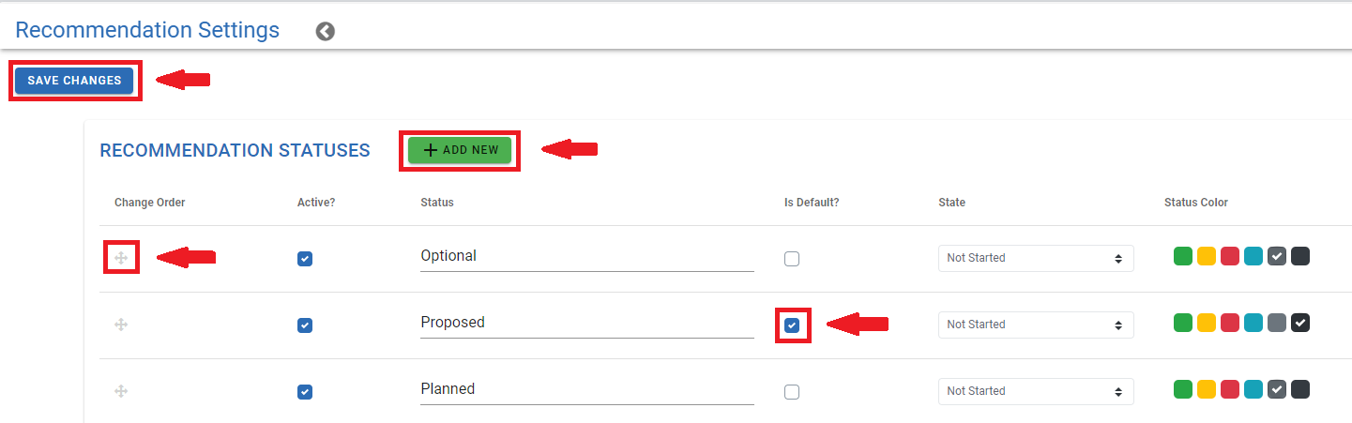Click the Proposed status name field
Screen dimensions: 1352x423
587,323
